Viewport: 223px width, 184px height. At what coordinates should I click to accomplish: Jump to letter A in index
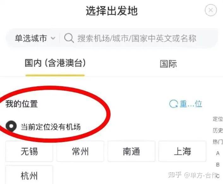[218, 153]
